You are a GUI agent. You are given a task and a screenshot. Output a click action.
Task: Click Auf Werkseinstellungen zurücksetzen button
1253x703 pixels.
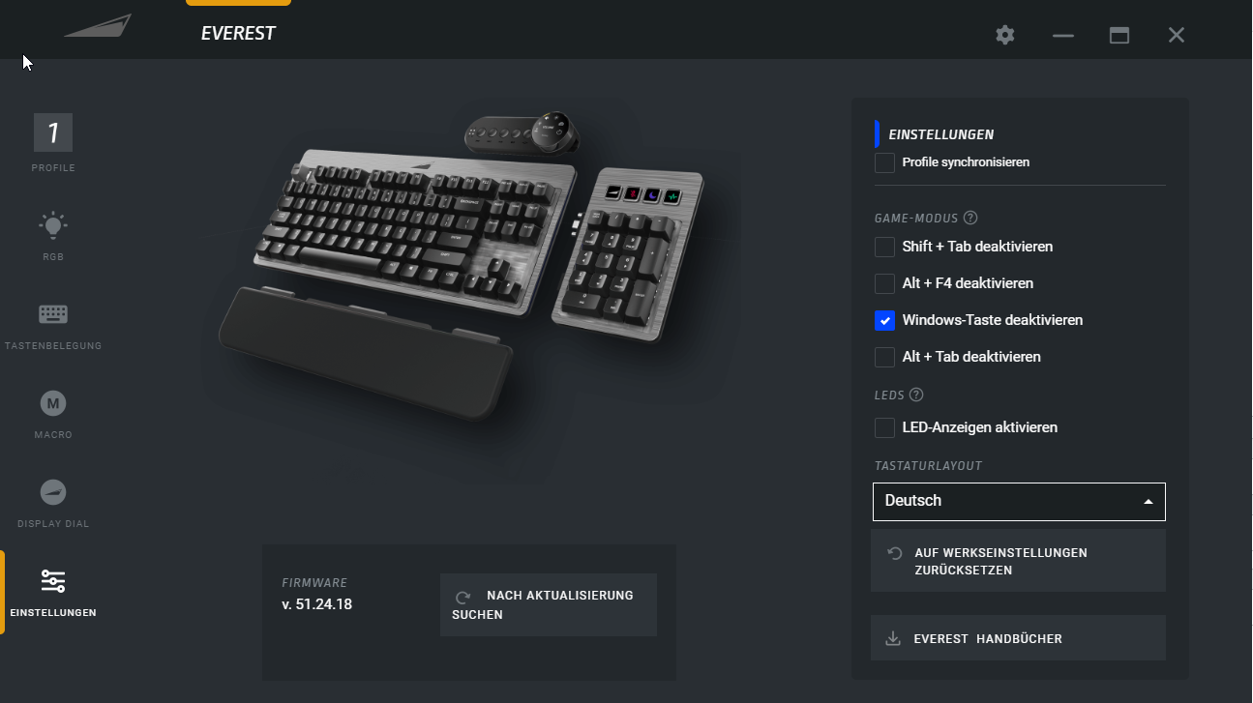[x=1018, y=561]
